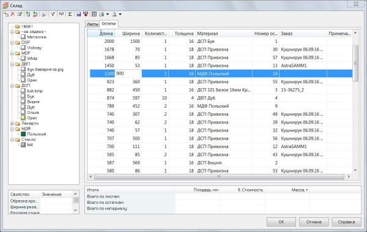
Task: Collapse the DSP tree folder
Action: point(12,43)
